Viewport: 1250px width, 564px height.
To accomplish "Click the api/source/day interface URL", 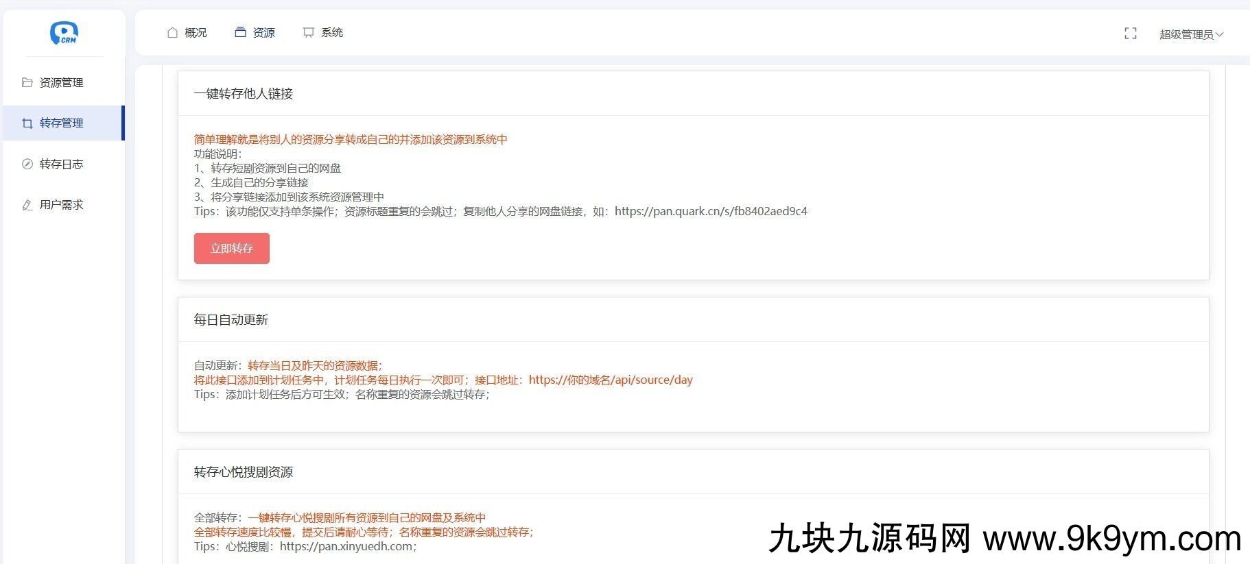I will point(611,380).
